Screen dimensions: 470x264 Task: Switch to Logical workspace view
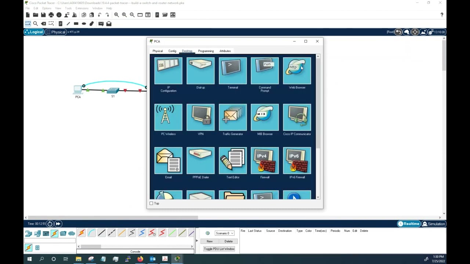point(34,32)
